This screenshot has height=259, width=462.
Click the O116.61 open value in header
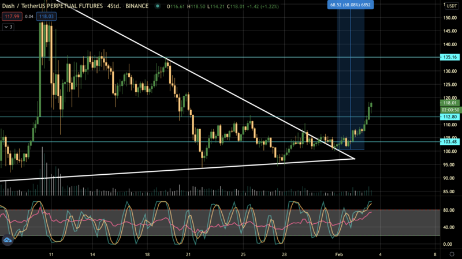click(x=176, y=6)
